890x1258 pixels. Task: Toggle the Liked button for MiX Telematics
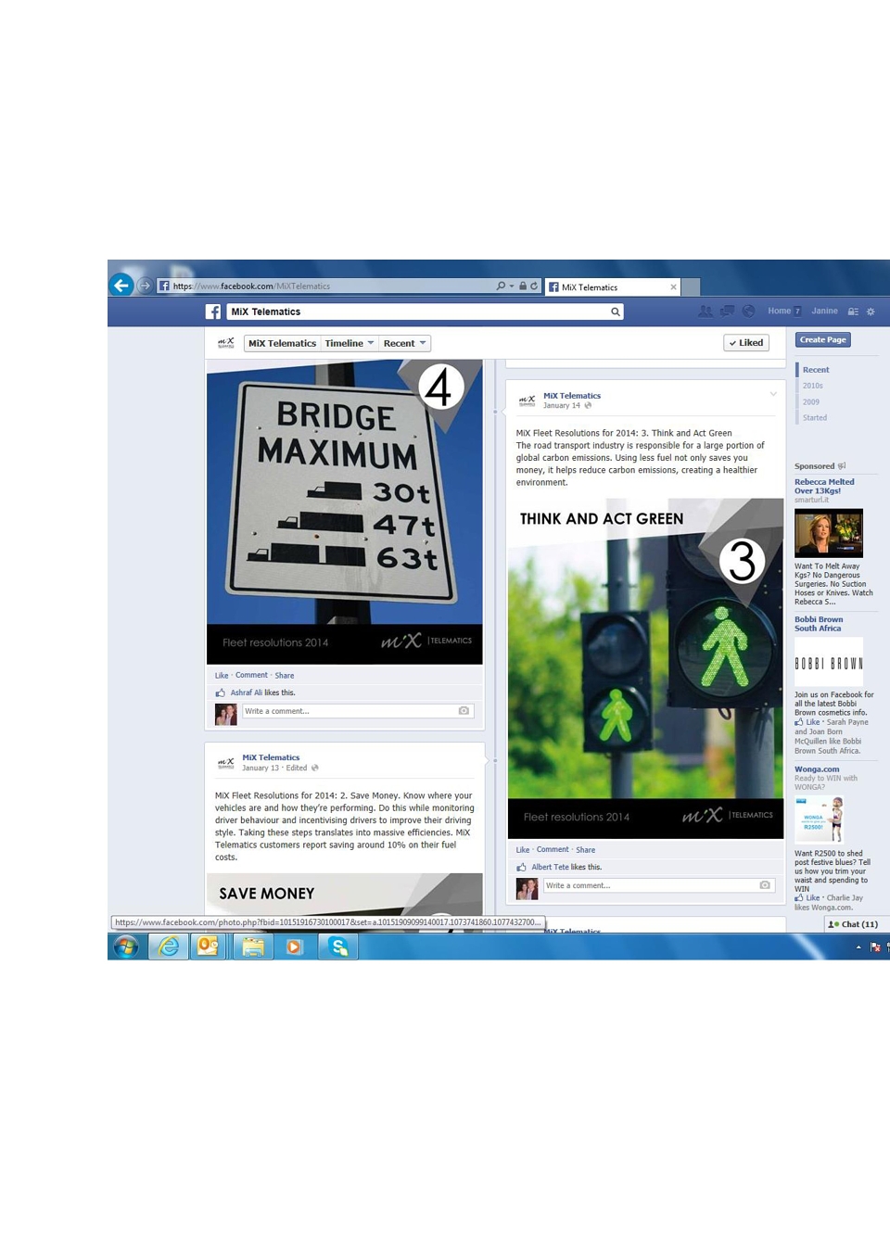(x=746, y=343)
